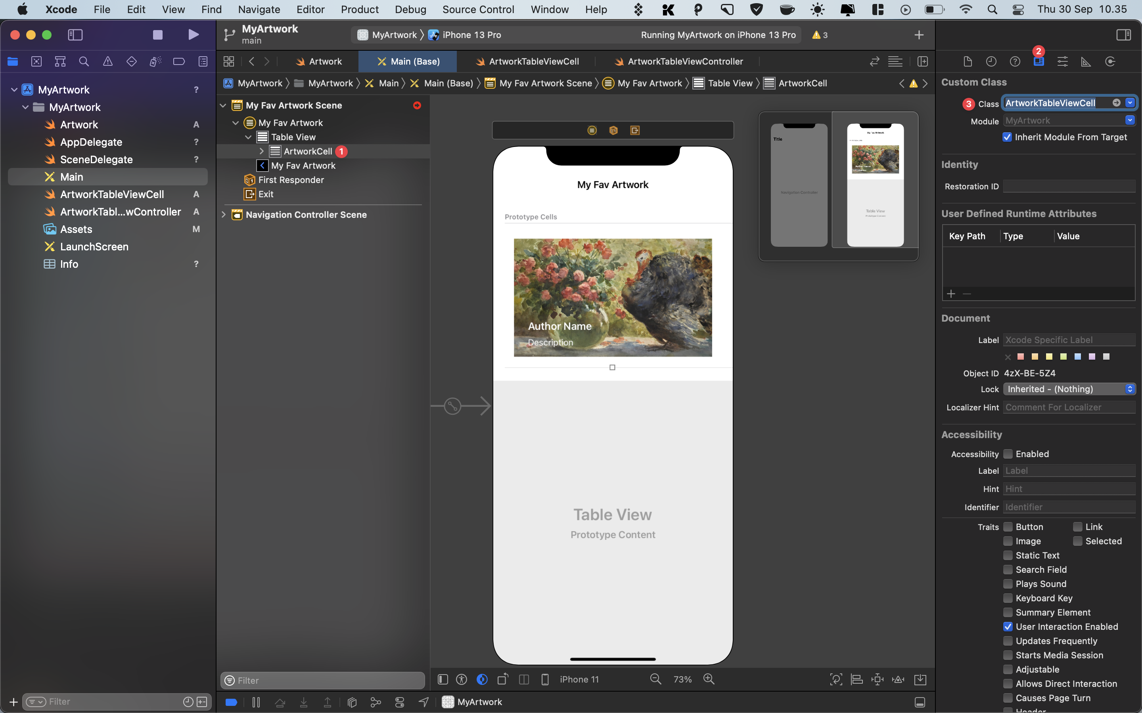Screen dimensions: 1142x713
Task: Show the Size inspector
Action: click(x=1086, y=61)
